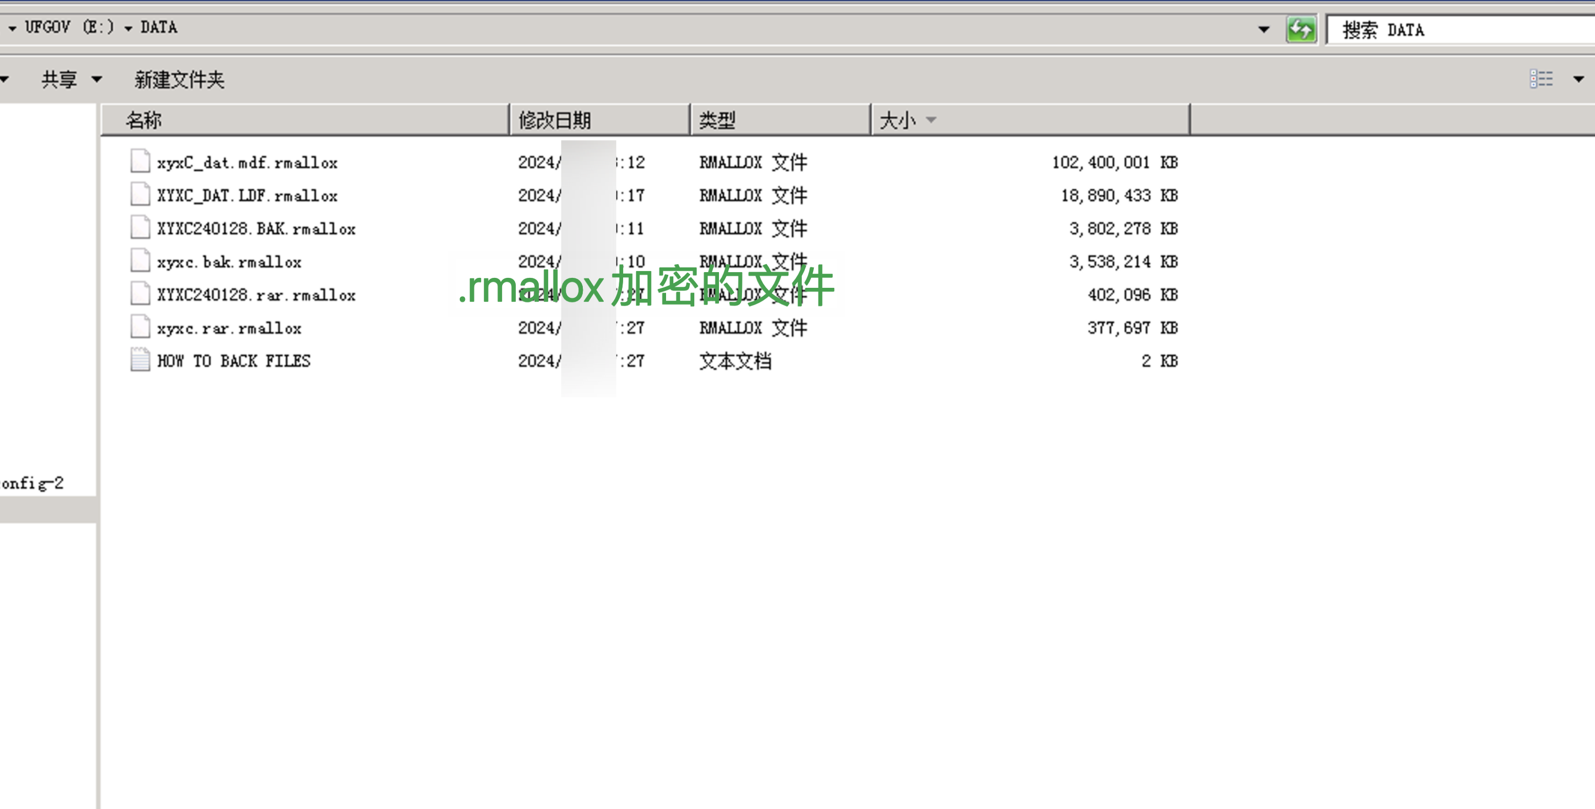Sort by the 大小 column header
The image size is (1595, 809).
pos(1031,119)
